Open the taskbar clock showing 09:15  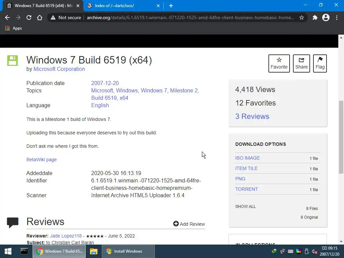[x=330, y=251]
